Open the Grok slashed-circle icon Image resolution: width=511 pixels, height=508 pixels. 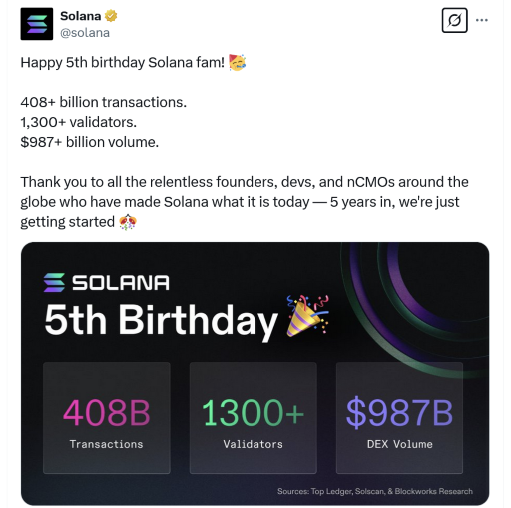pos(454,21)
